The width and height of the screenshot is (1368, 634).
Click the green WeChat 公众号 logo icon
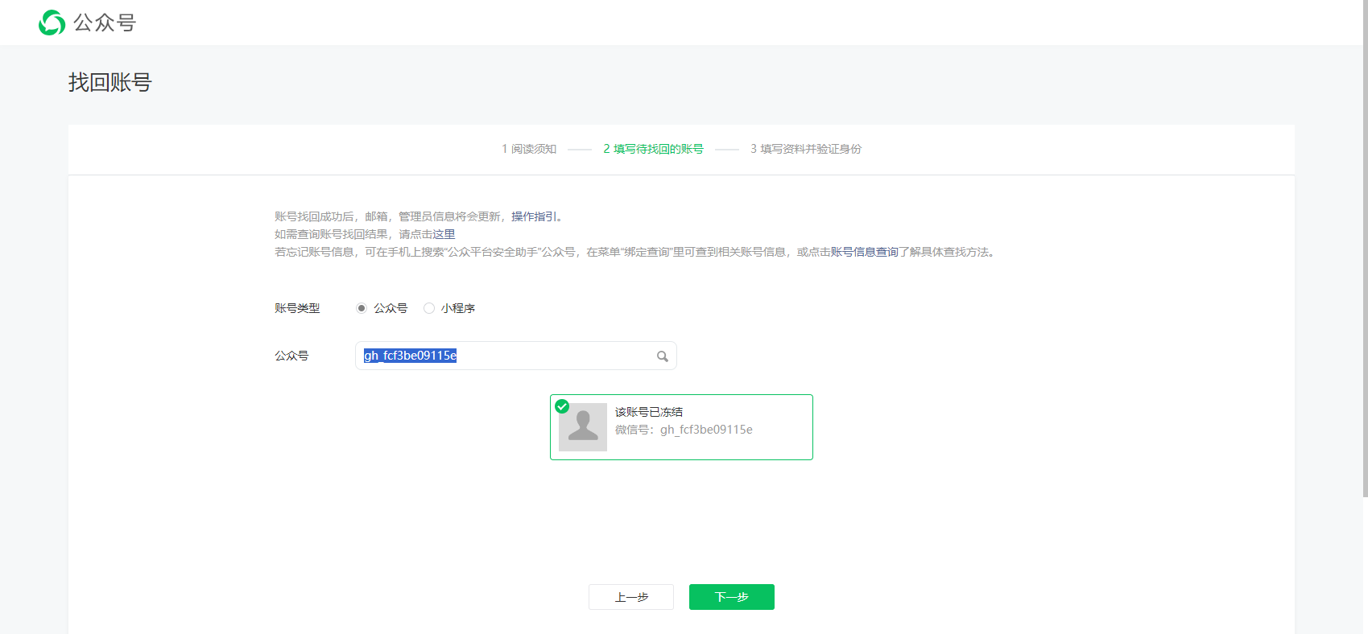52,23
